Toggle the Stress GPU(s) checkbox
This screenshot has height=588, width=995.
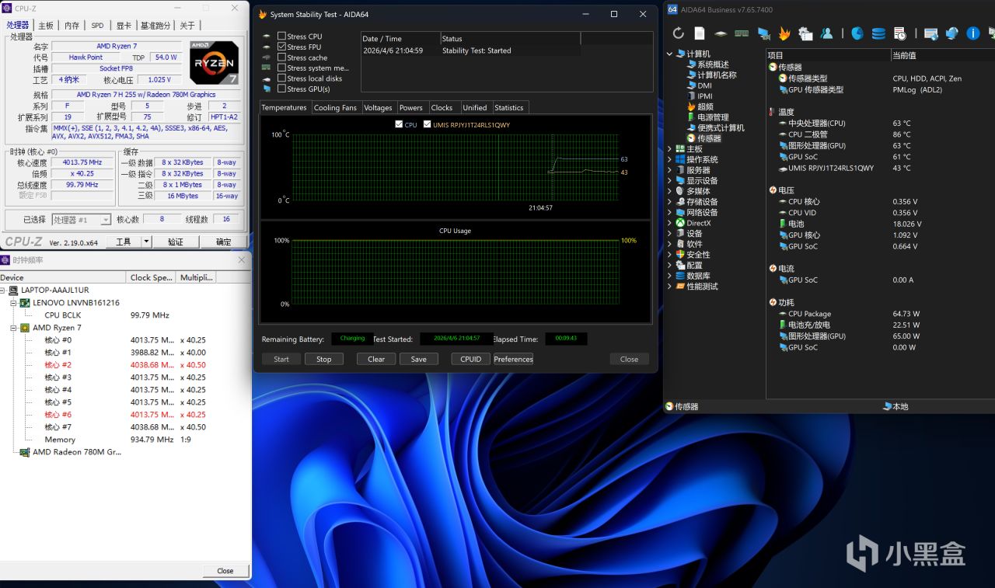coord(282,89)
